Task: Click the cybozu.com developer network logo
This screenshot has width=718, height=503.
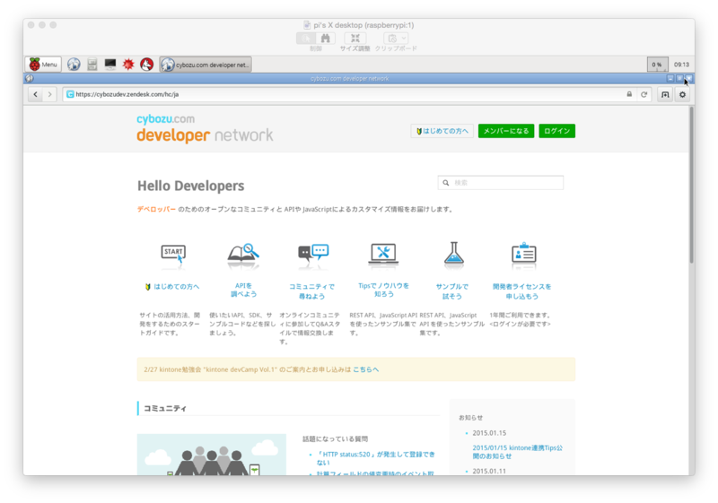Action: 205,128
